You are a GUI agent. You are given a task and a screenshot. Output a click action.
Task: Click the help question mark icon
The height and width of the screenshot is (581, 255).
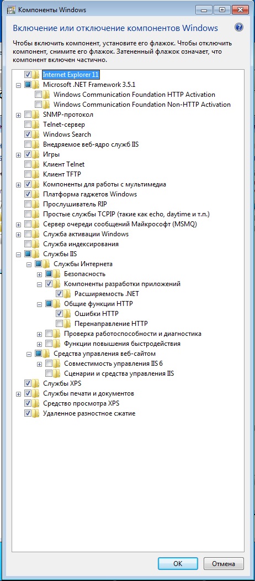239,28
